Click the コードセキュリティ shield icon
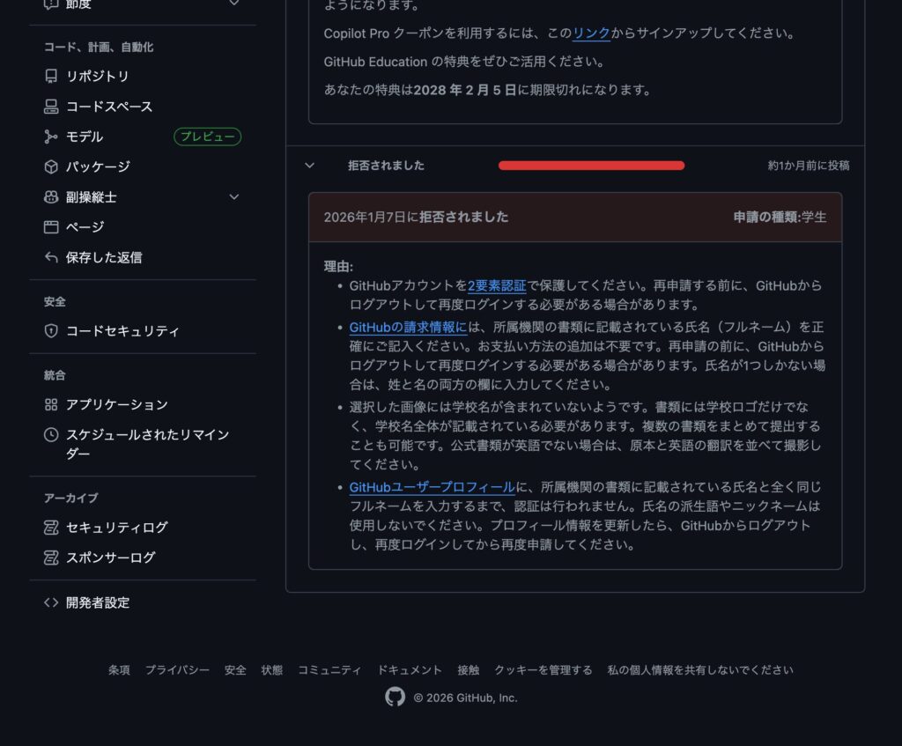The image size is (902, 746). pyautogui.click(x=51, y=331)
